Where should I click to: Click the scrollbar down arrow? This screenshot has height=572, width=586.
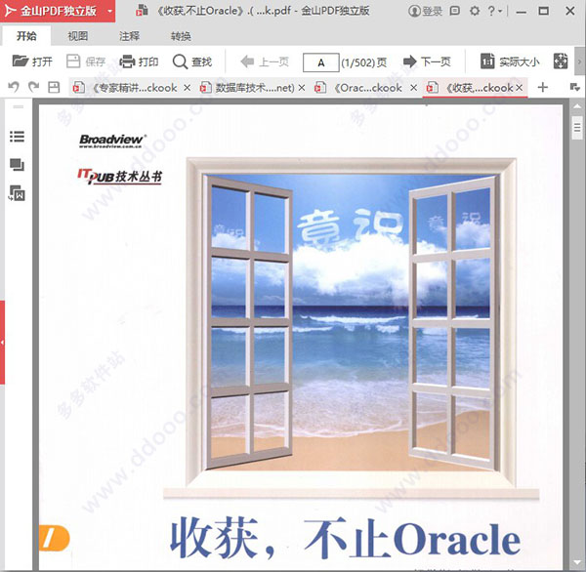577,563
